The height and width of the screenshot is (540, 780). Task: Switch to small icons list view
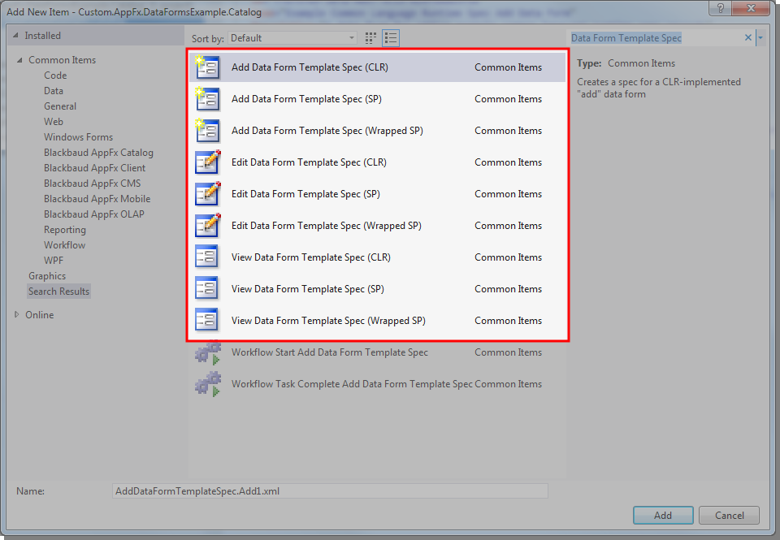coord(391,38)
